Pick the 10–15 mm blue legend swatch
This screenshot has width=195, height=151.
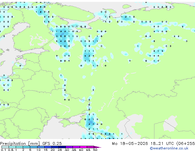(x=41, y=147)
